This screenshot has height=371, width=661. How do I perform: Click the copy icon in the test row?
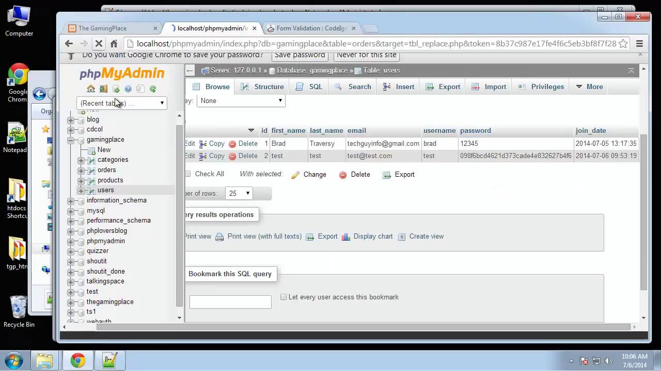[x=203, y=156]
